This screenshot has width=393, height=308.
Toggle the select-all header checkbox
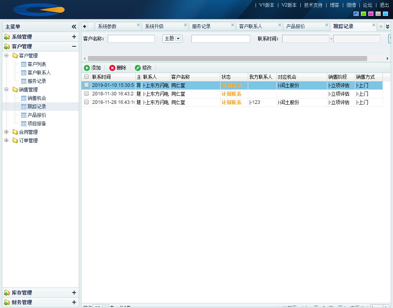click(86, 77)
